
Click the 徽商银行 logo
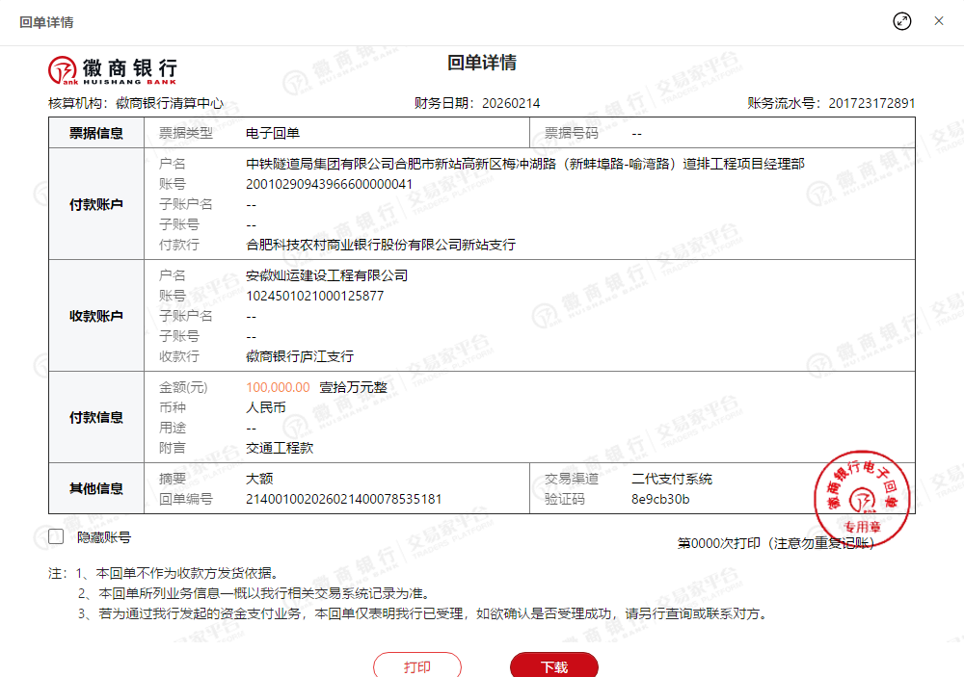coord(113,68)
